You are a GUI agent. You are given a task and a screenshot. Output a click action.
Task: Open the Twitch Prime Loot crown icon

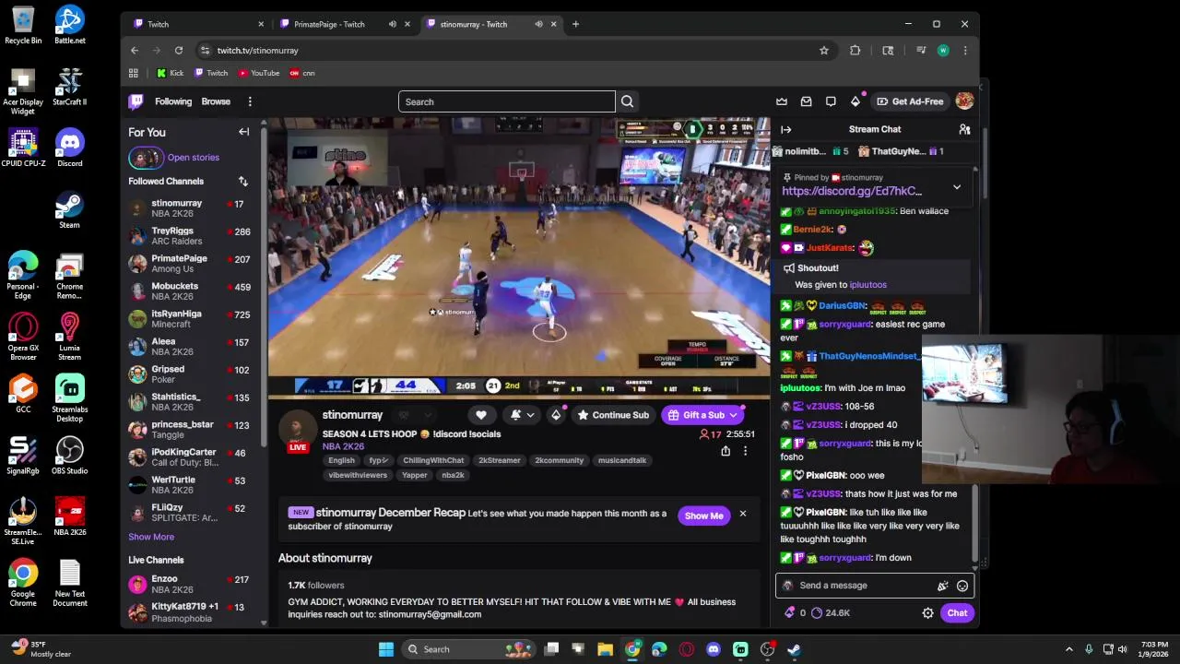point(782,101)
